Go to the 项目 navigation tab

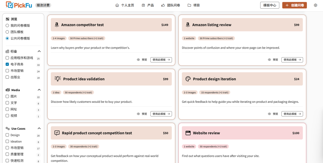tap(194, 5)
